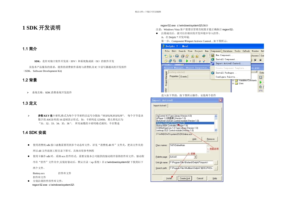Click the Import ActiveX tab in dialog
This screenshot has height=209, width=296.
coord(160,105)
